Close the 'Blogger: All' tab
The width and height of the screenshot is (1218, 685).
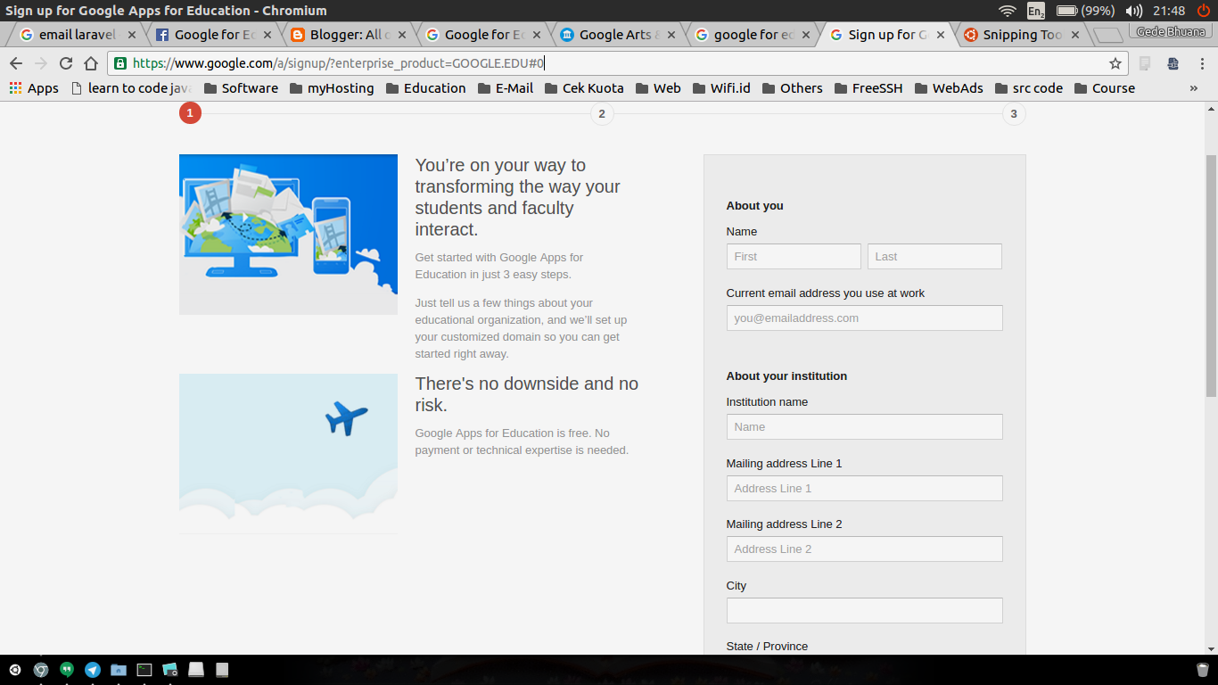(x=402, y=35)
